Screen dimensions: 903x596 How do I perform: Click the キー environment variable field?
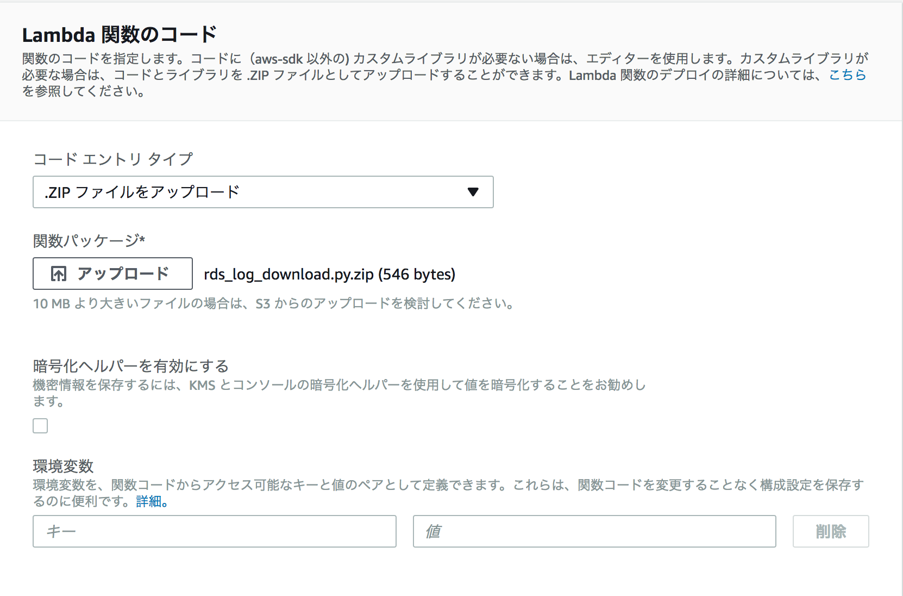(215, 531)
